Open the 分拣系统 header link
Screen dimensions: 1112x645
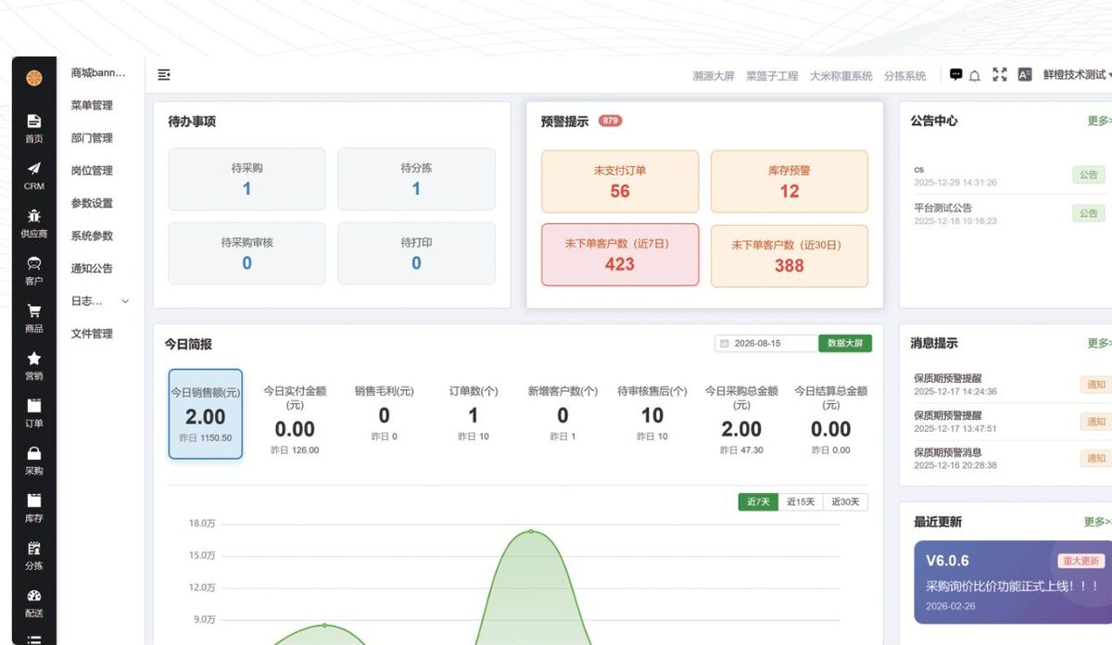[904, 76]
